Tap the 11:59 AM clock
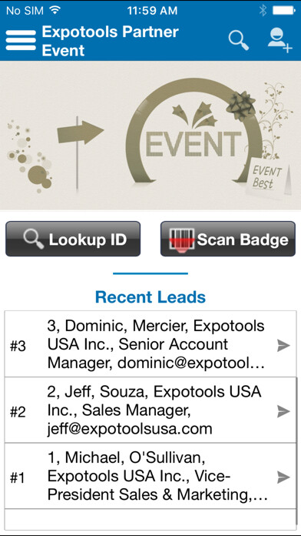 click(152, 11)
